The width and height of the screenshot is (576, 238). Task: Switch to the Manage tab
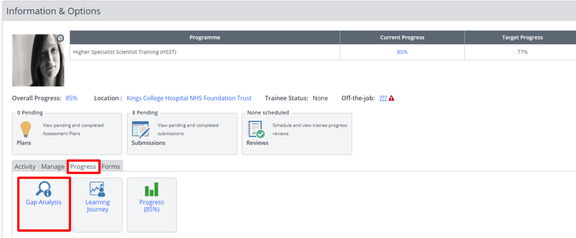(x=53, y=166)
